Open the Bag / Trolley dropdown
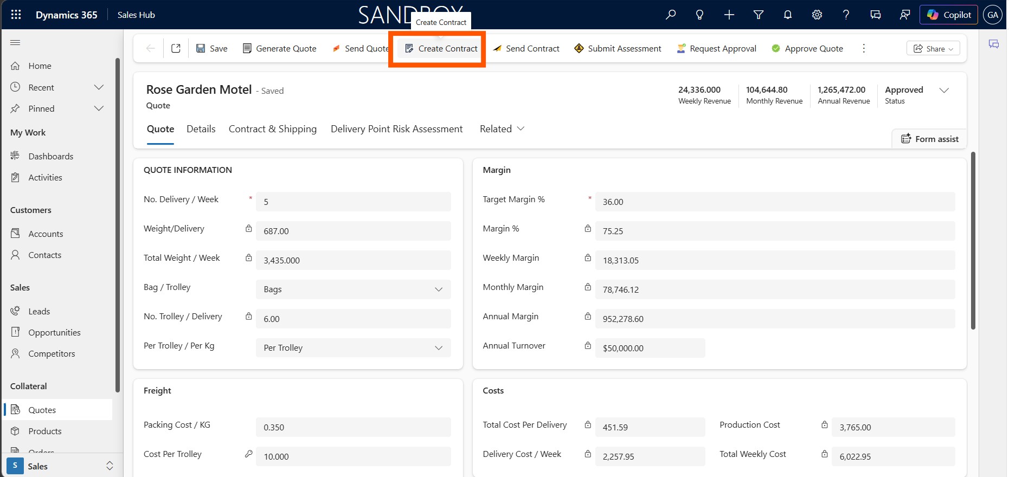 [353, 289]
